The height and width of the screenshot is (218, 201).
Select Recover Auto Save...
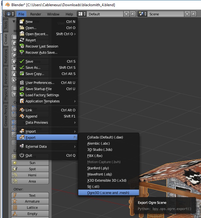point(47,52)
